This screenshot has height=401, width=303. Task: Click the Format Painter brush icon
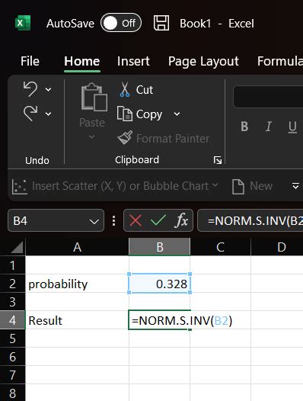pos(125,138)
